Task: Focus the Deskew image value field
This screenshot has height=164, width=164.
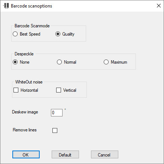Action: point(57,113)
